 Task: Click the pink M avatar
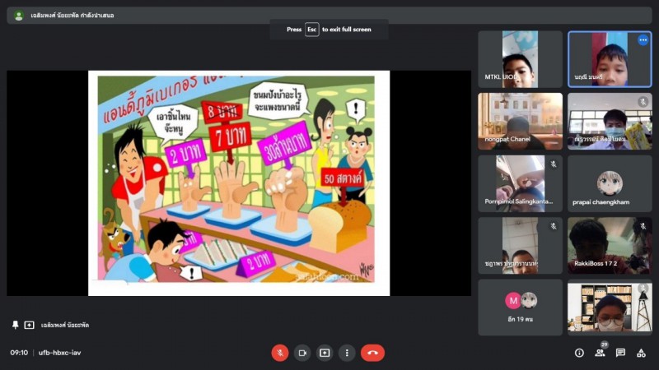pos(512,300)
